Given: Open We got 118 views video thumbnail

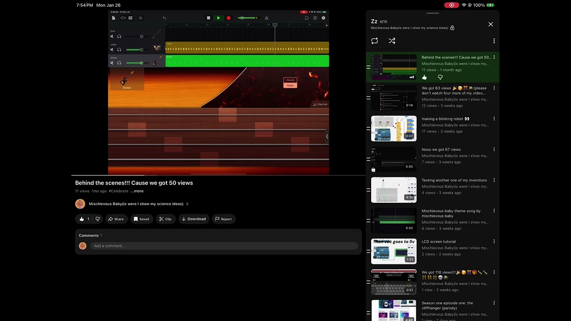Looking at the screenshot, I should click(394, 282).
